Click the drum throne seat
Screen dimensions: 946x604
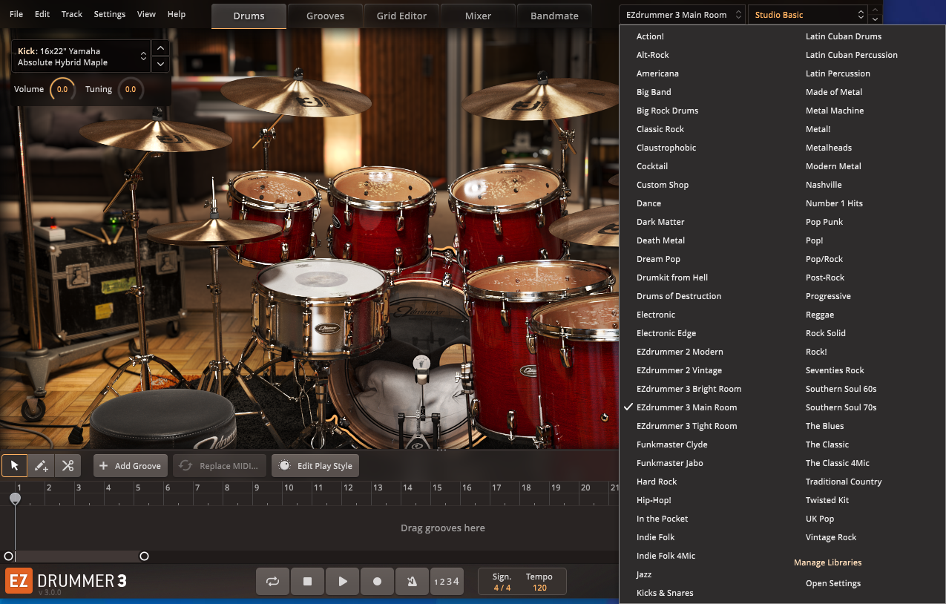[x=163, y=419]
